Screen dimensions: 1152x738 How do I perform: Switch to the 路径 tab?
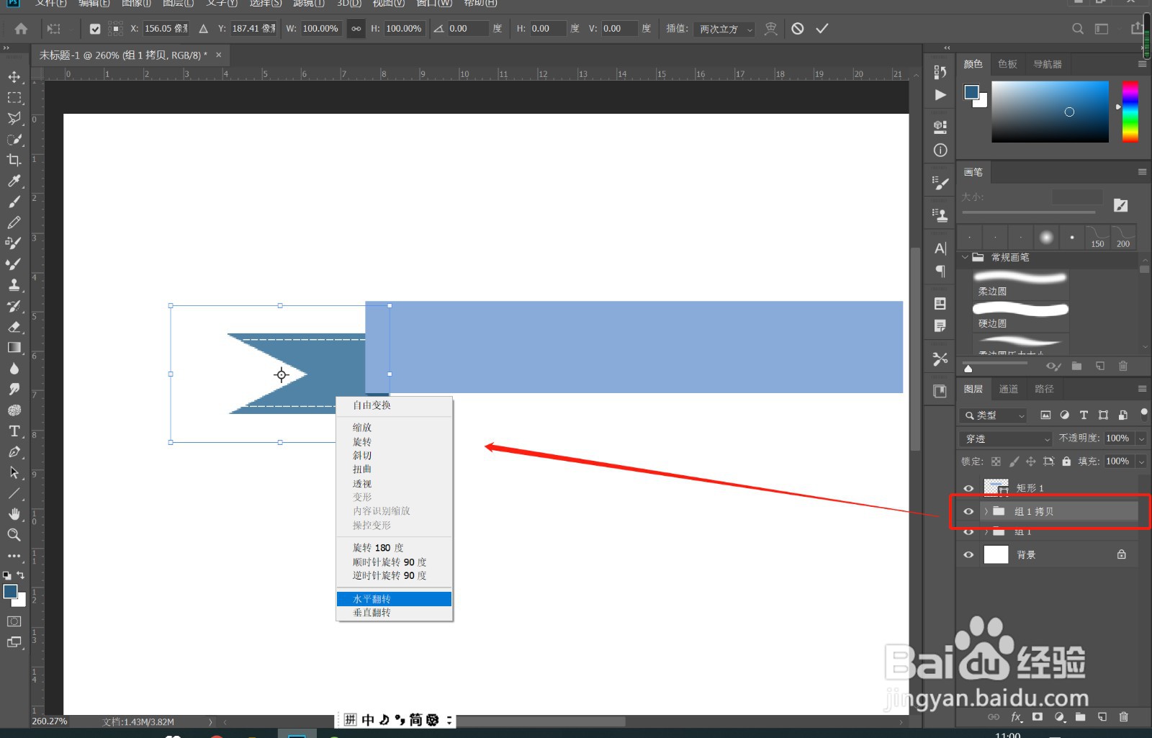point(1044,389)
